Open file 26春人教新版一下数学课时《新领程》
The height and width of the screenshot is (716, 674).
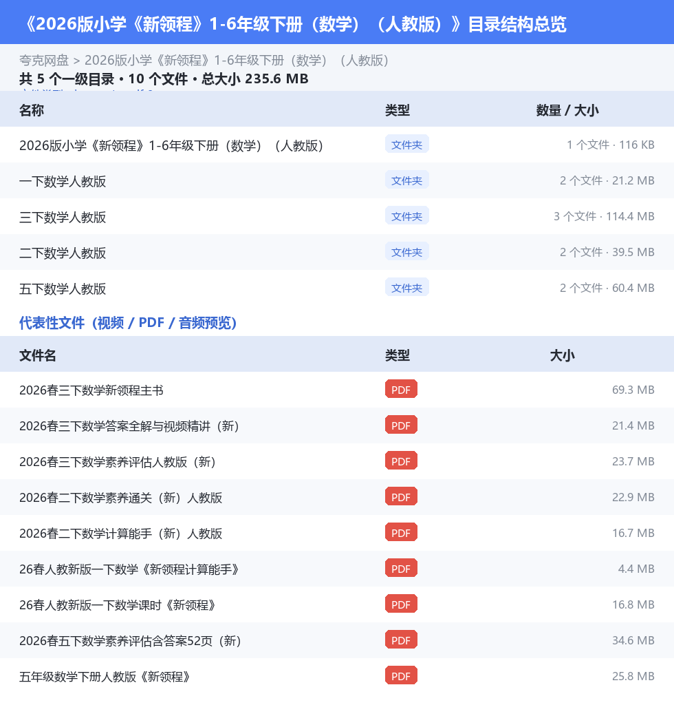[x=118, y=605]
